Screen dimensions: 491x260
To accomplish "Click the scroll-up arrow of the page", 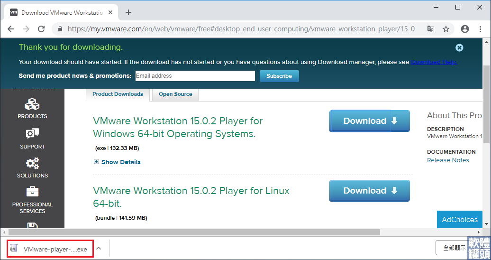I will 487,42.
